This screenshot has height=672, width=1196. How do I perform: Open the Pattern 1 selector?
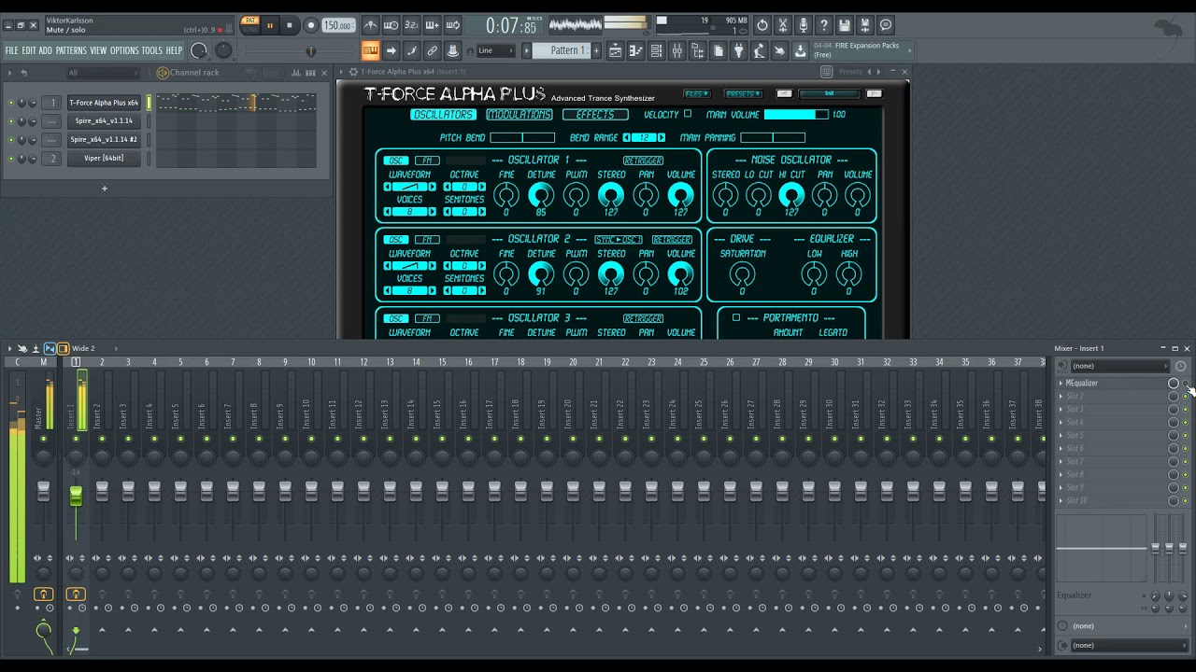561,50
